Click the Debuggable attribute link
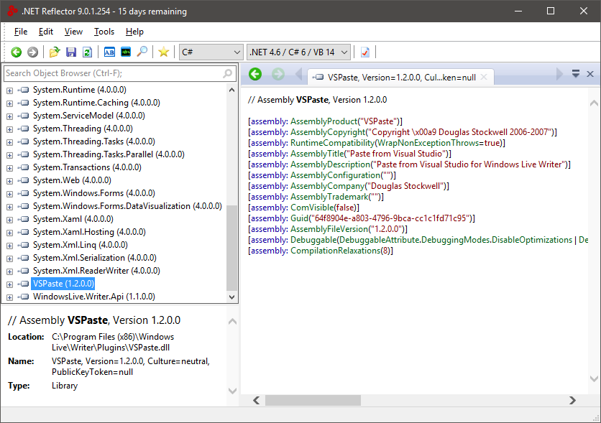The height and width of the screenshot is (423, 601). pyautogui.click(x=313, y=240)
